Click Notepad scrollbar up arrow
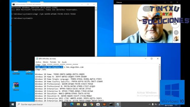This screenshot has height=107, width=190. (x=160, y=65)
